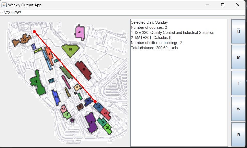Click the "Number of courses: 2" line
This screenshot has width=247, height=148.
point(149,27)
